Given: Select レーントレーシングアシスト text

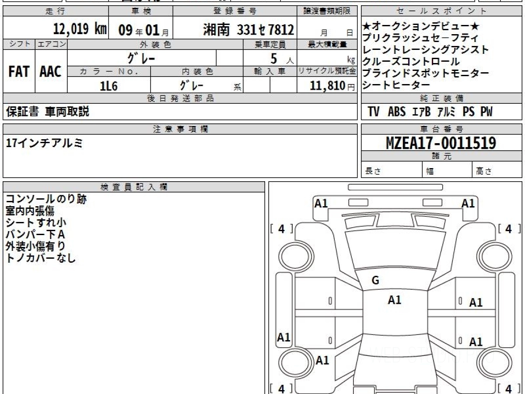Looking at the screenshot, I should 426,50.
